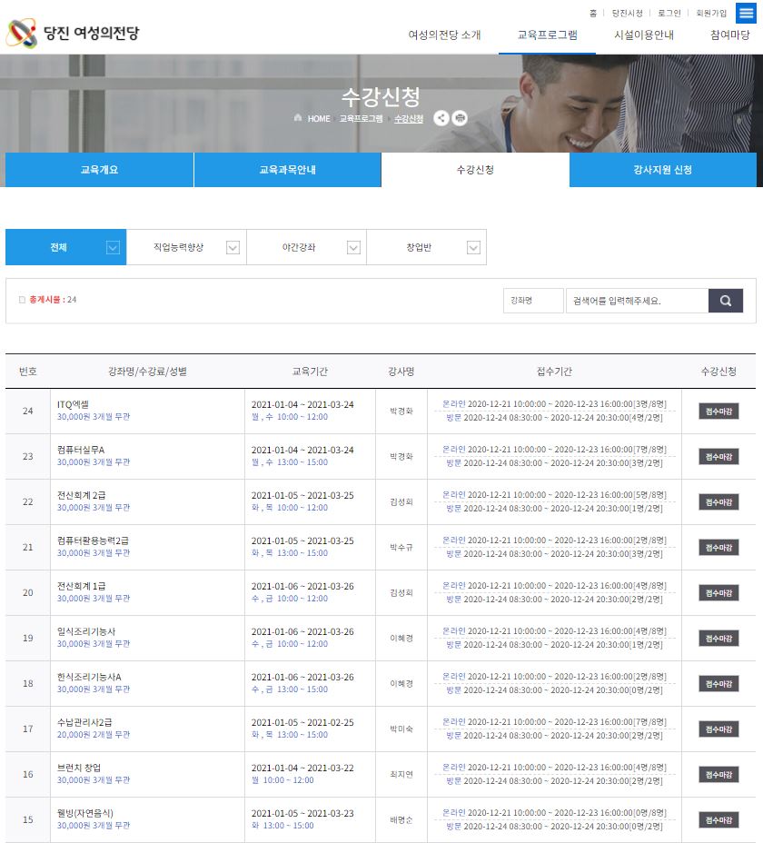
Task: Open the 브런치 창업 course link
Action: (79, 768)
